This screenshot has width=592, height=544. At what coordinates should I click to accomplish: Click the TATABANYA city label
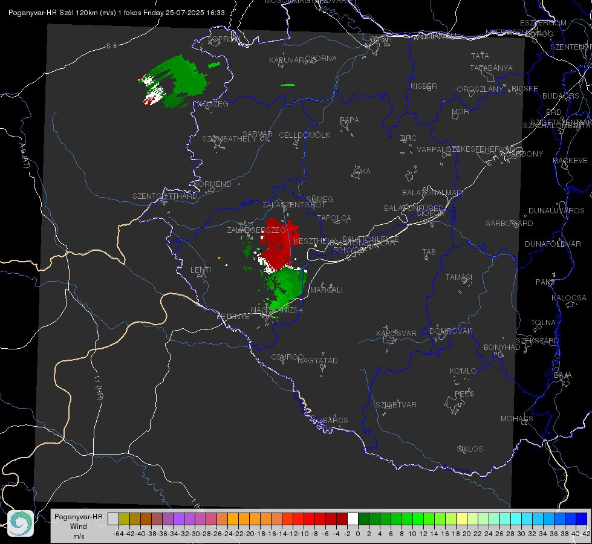pos(491,68)
